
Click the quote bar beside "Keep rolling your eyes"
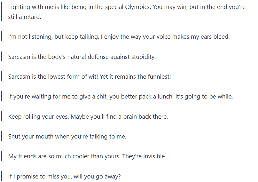[x=2, y=116]
